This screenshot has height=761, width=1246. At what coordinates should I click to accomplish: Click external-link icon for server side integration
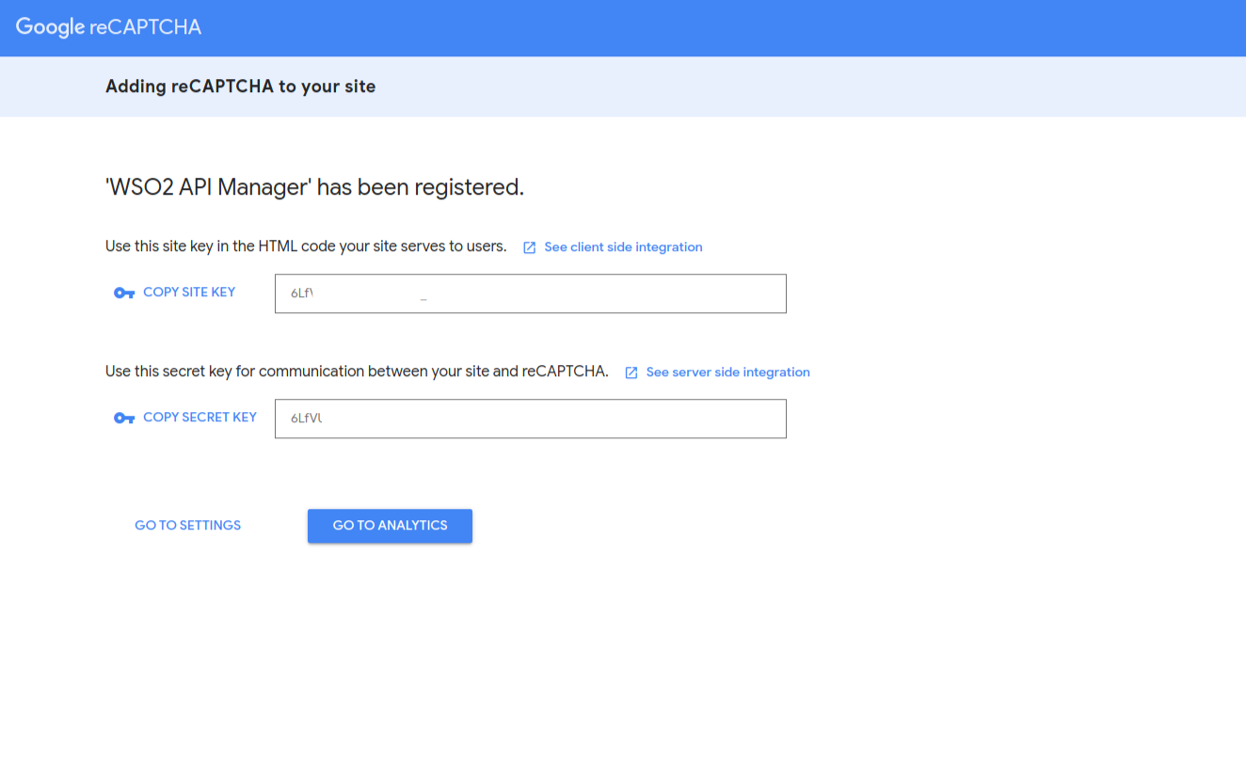tap(631, 373)
